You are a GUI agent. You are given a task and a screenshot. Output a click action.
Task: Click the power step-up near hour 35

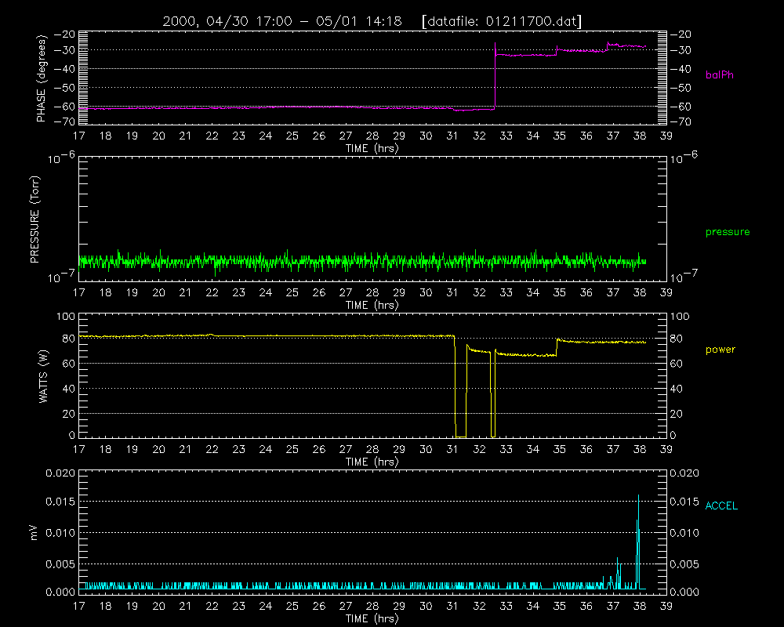(x=557, y=347)
